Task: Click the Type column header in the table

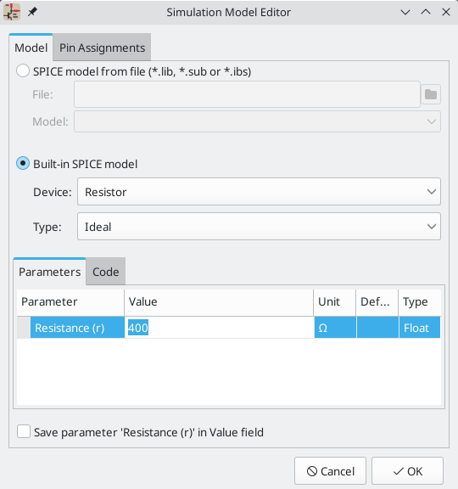Action: click(420, 302)
